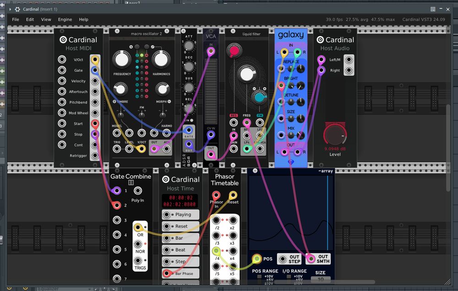Click the Host Time Reset output
Screen dimensions: 458x291
[x=167, y=226]
